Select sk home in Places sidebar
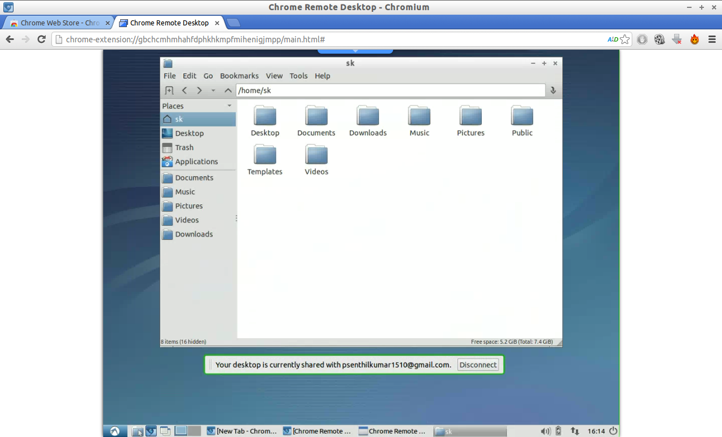Image resolution: width=722 pixels, height=437 pixels. (198, 119)
